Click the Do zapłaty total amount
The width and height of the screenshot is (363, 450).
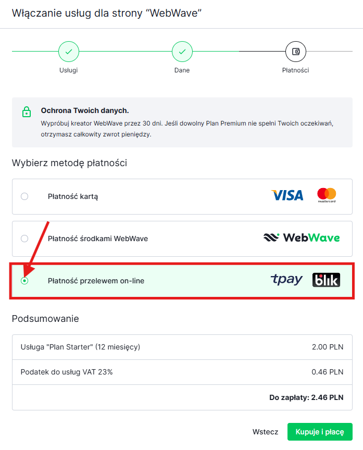click(x=306, y=397)
